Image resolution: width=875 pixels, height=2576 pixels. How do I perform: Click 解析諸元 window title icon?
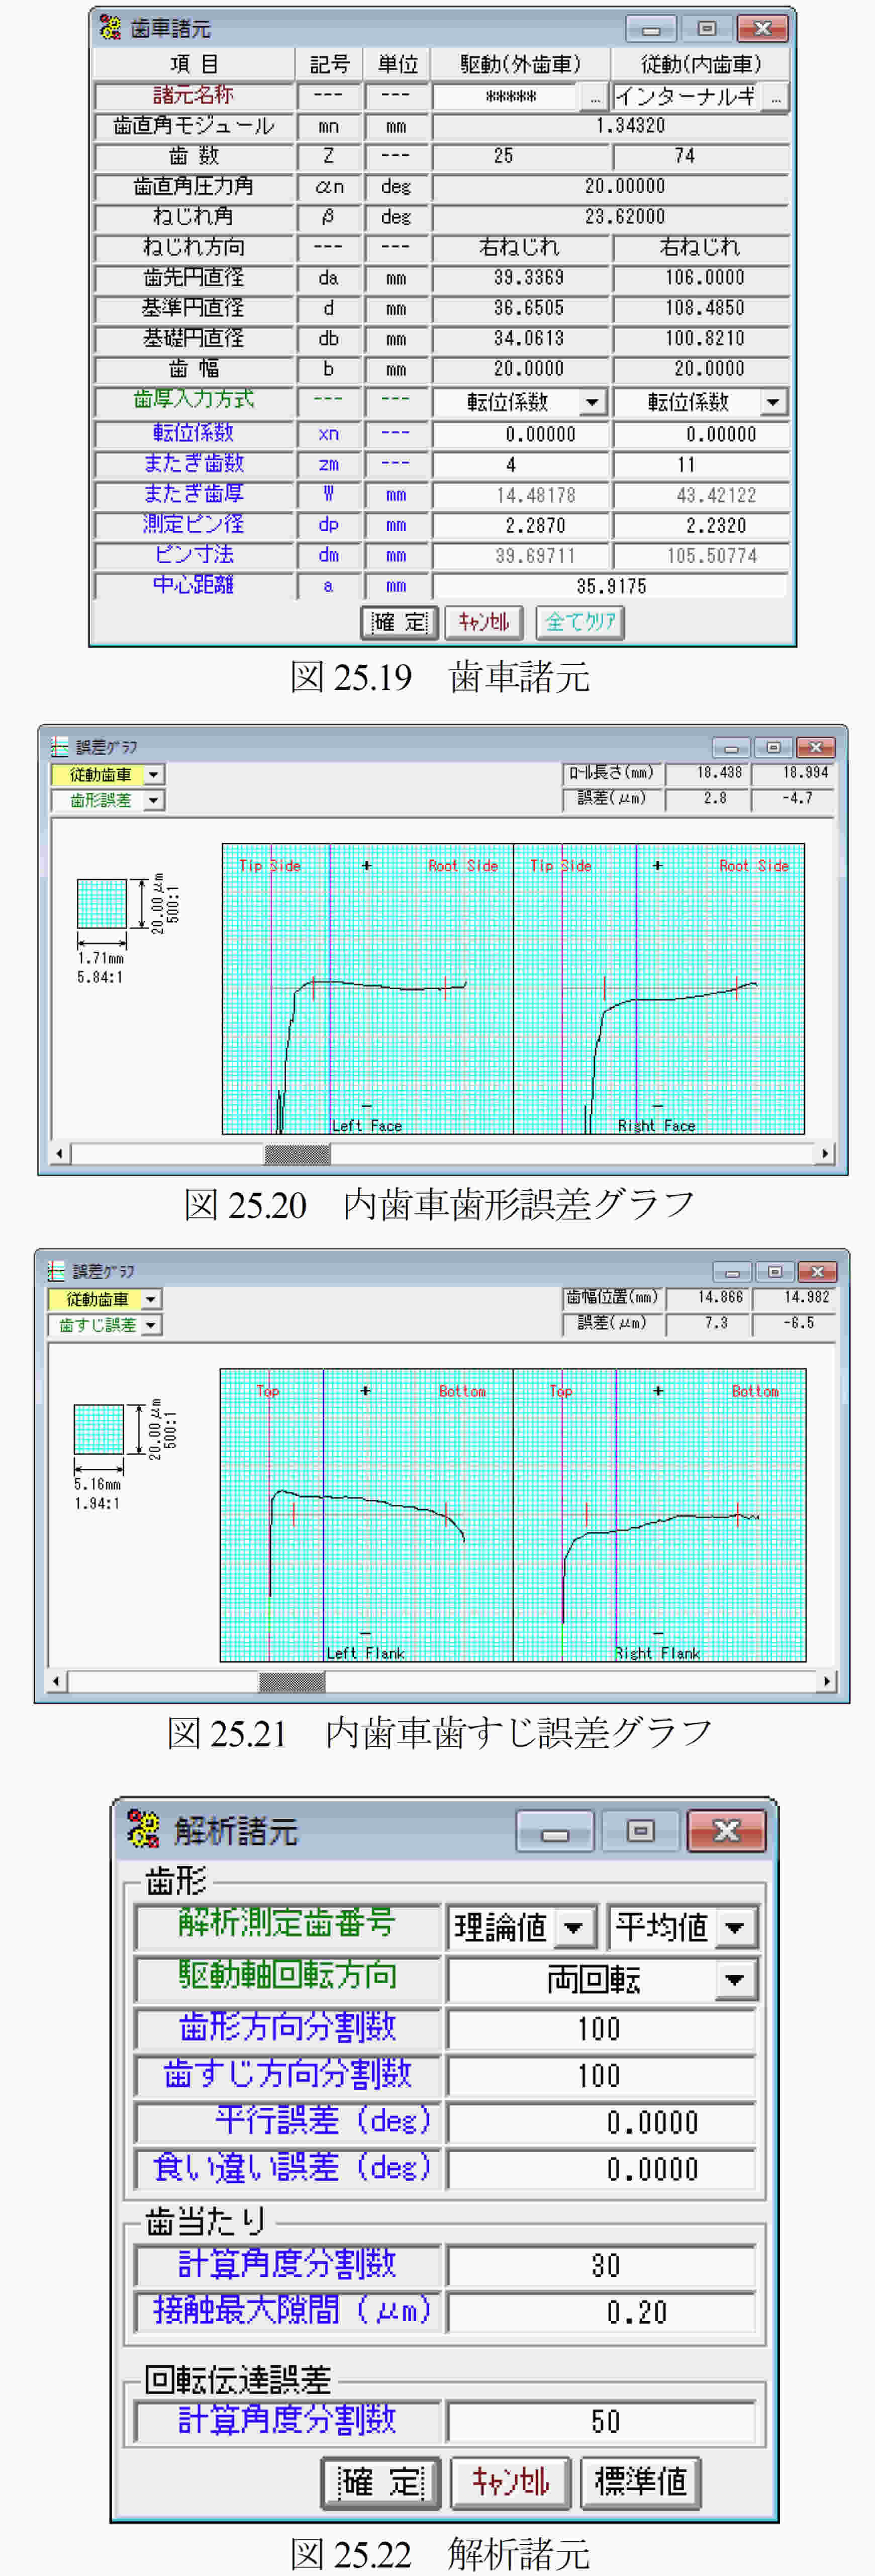[x=143, y=1829]
